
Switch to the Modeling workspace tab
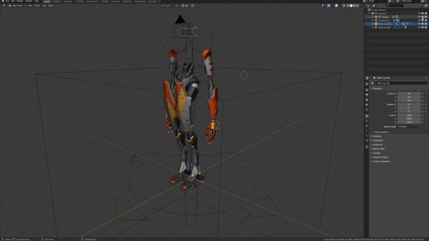click(57, 1)
